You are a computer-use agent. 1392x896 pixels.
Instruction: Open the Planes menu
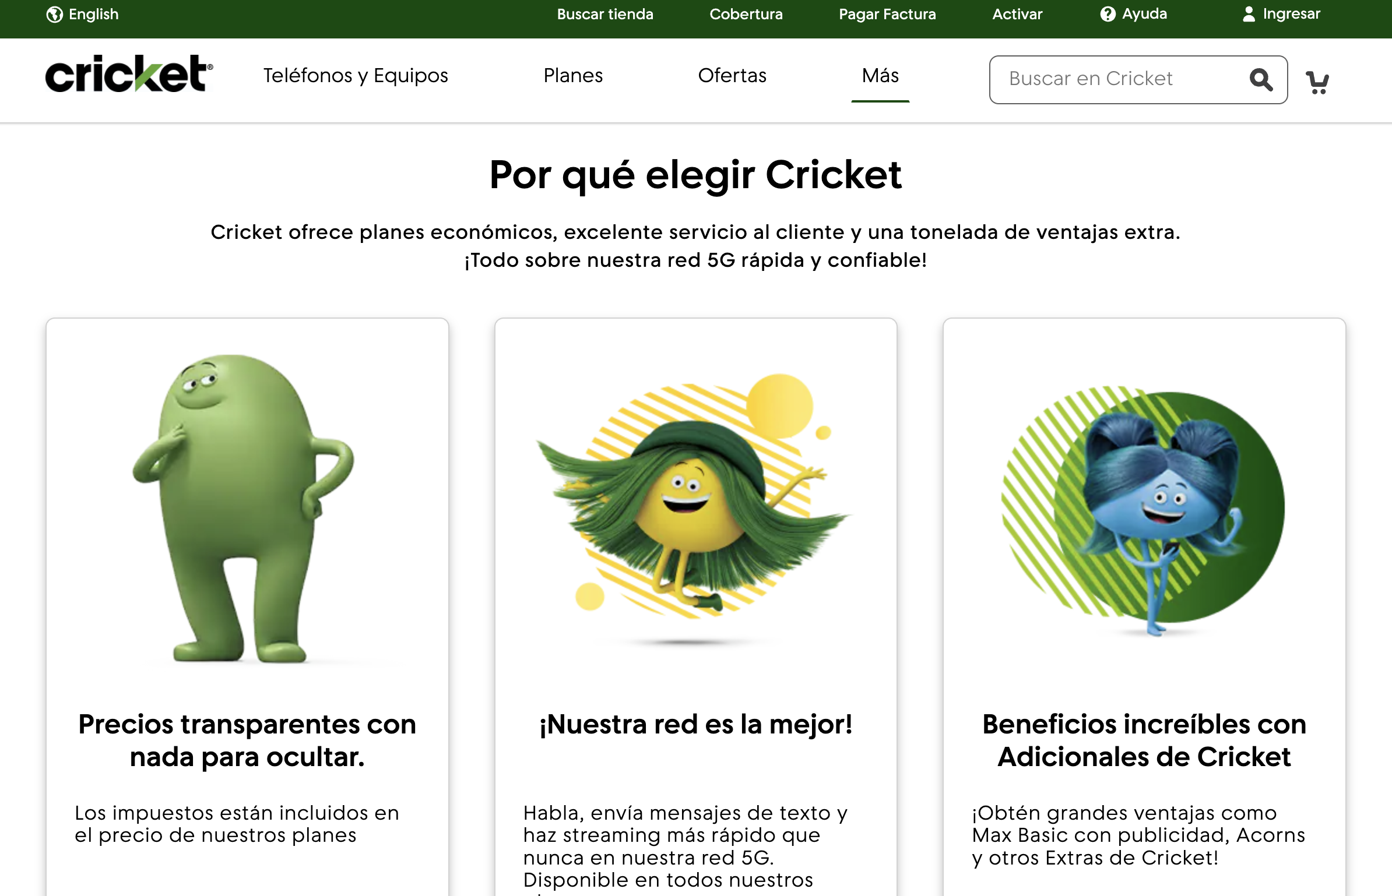573,76
